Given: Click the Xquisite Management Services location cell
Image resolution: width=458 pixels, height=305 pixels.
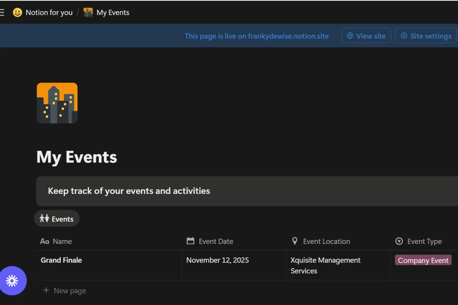Looking at the screenshot, I should tap(326, 265).
